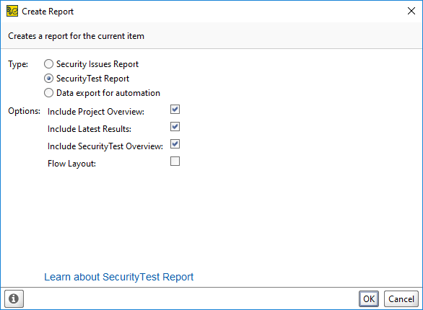Click the 'Creates a report for the current item' description
Image resolution: width=423 pixels, height=310 pixels.
click(x=76, y=36)
